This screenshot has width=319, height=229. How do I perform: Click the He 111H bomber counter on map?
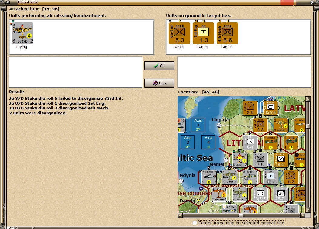tap(219, 194)
